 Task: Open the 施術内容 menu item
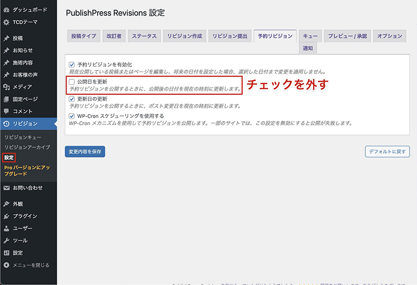pyautogui.click(x=29, y=62)
